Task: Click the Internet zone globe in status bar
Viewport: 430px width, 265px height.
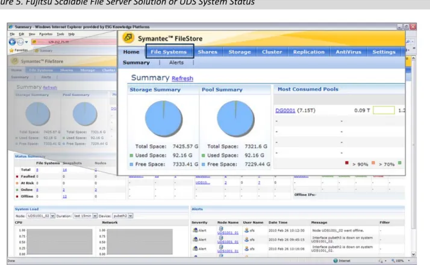Action: click(335, 261)
